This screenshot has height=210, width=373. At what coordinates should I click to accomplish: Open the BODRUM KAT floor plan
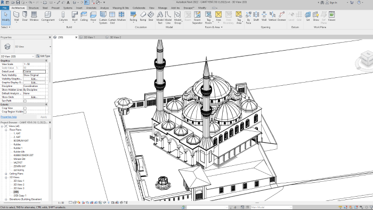click(x=21, y=141)
